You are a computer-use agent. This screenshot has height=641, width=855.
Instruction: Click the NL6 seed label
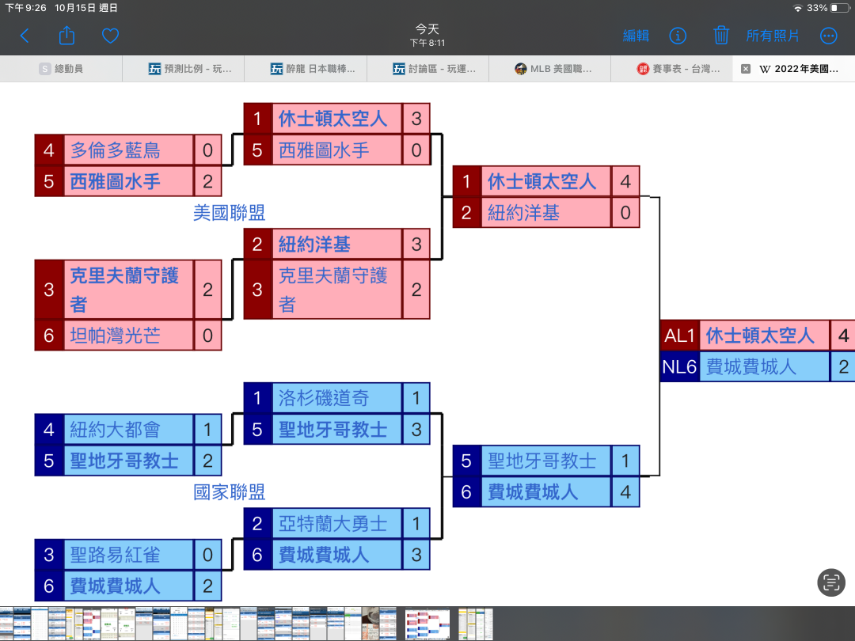(679, 367)
